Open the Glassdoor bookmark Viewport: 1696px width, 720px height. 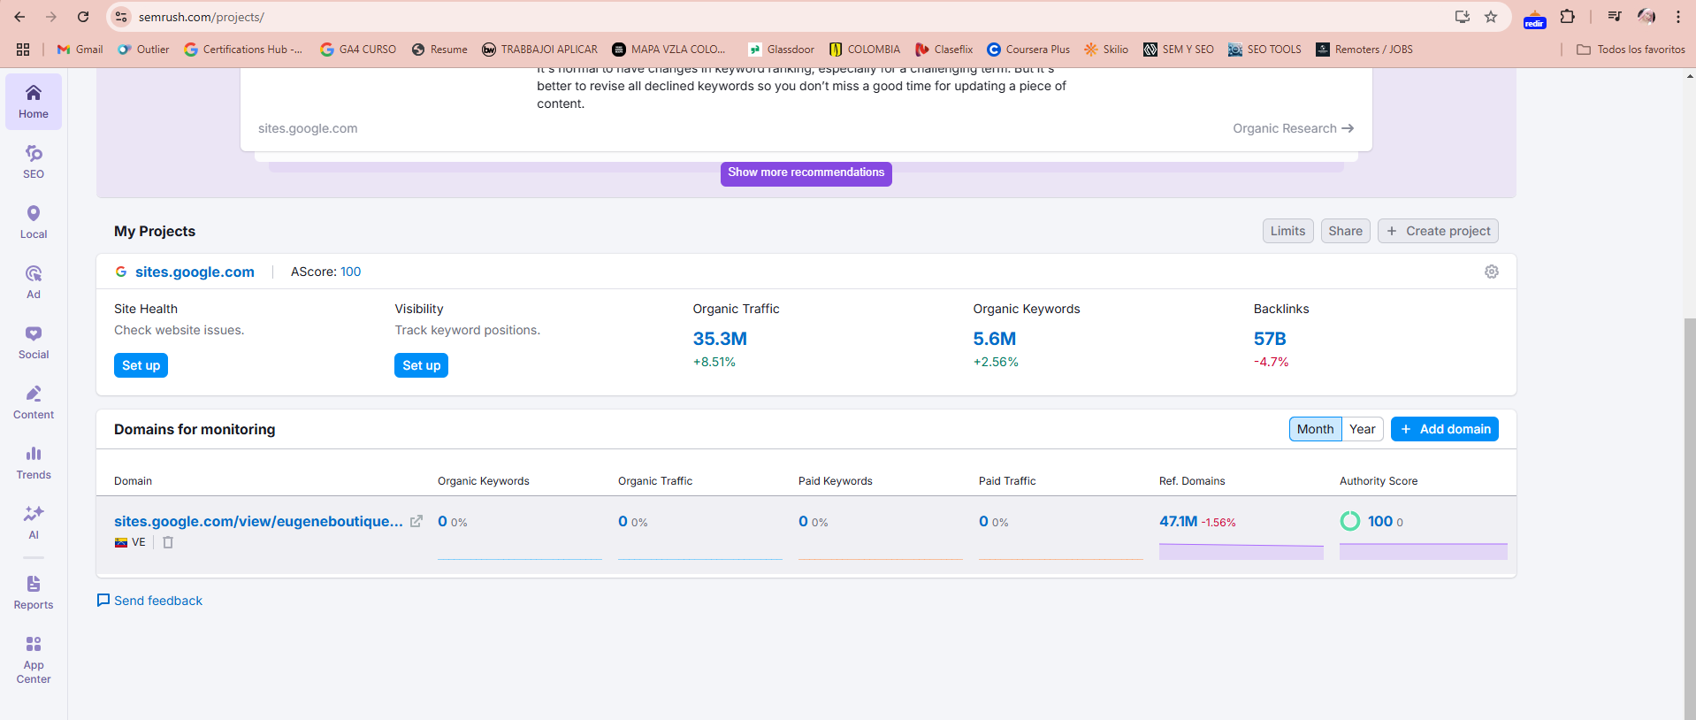(x=781, y=50)
